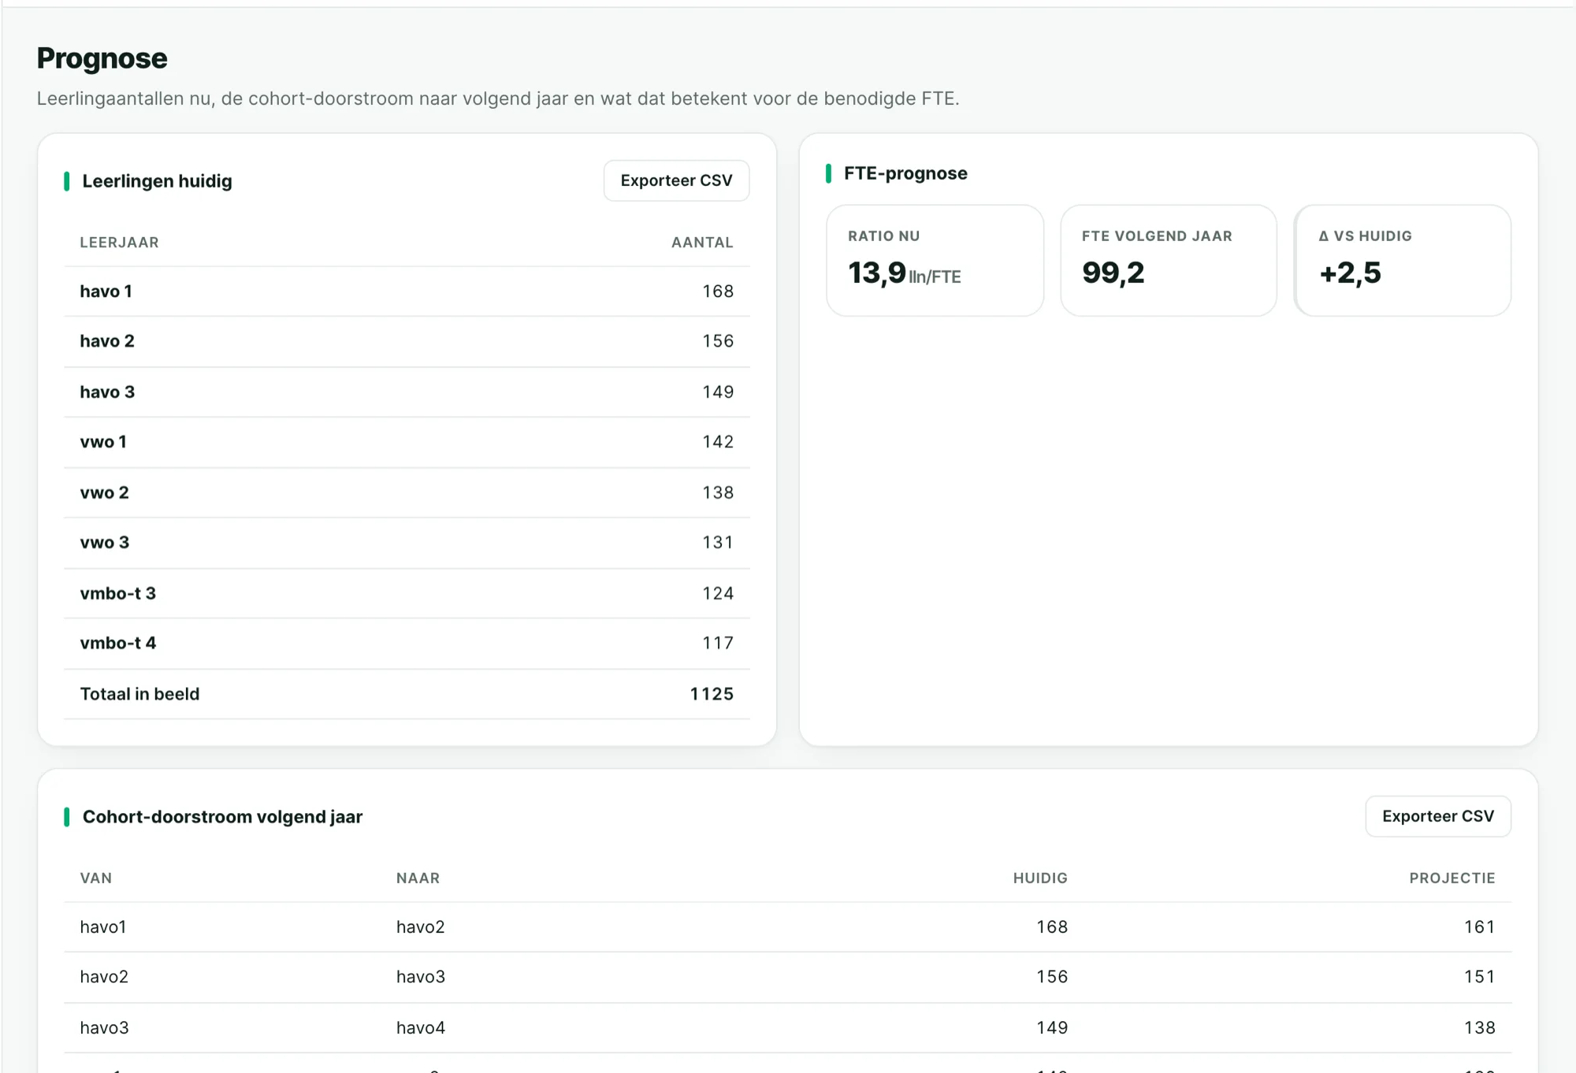Export Cohort-doorstroom table as CSV

click(1437, 816)
